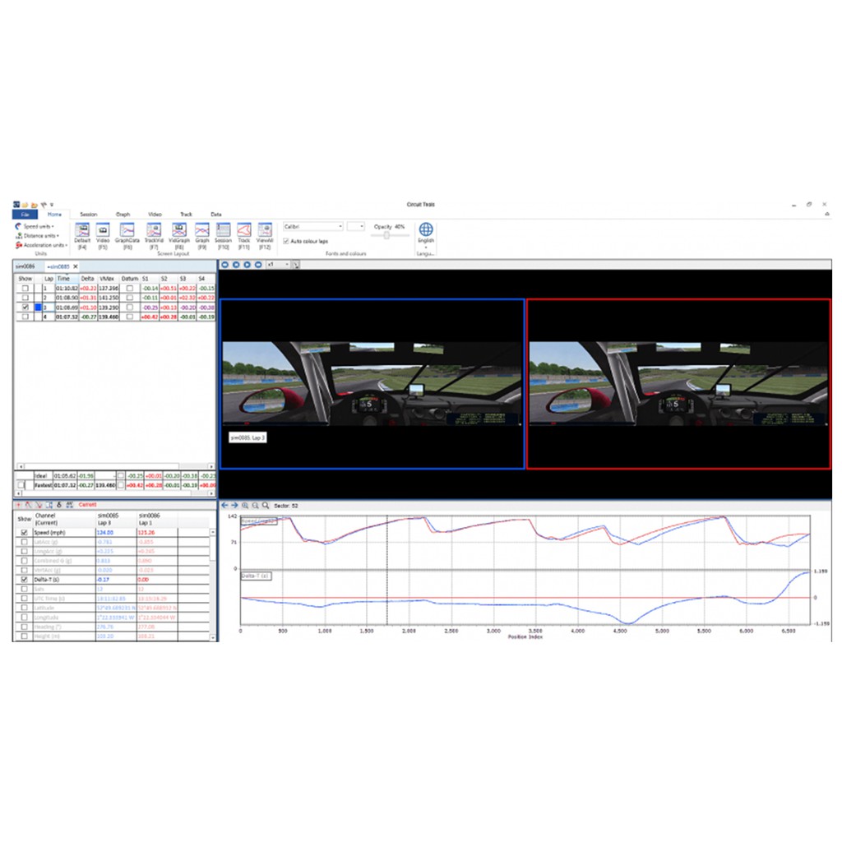Toggle Show checkbox for lap 2
Screen dimensions: 842x842
pos(25,298)
